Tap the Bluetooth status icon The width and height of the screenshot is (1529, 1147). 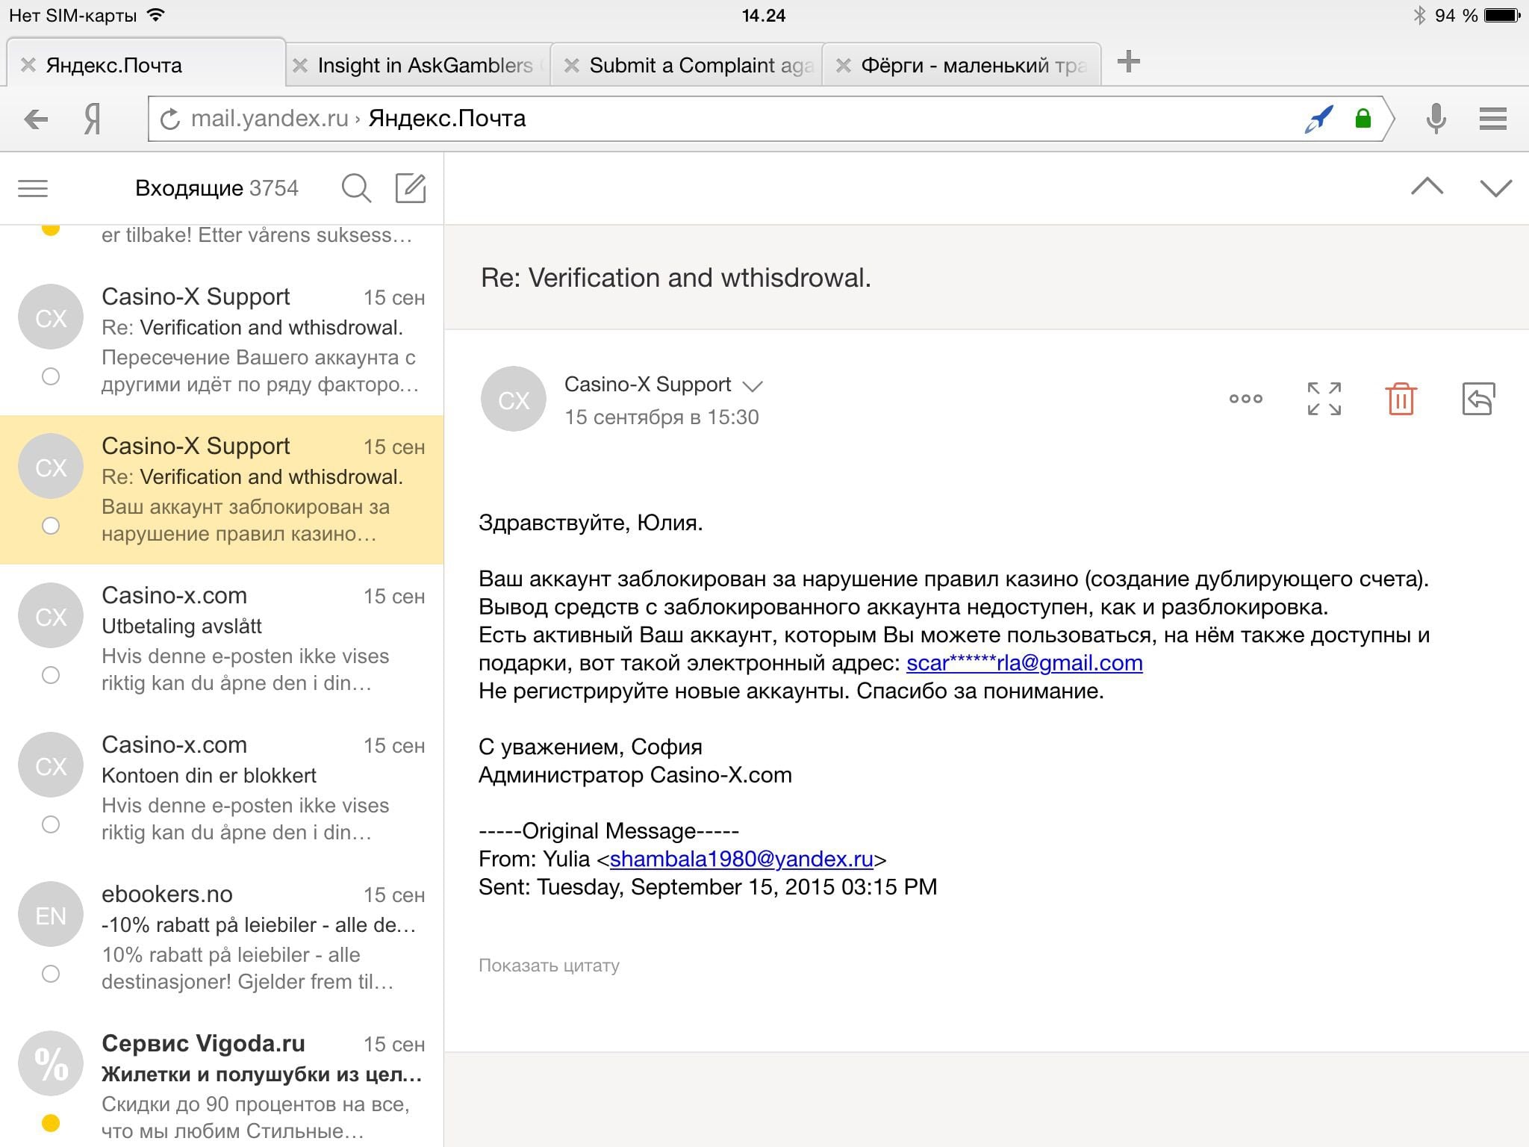(1419, 16)
